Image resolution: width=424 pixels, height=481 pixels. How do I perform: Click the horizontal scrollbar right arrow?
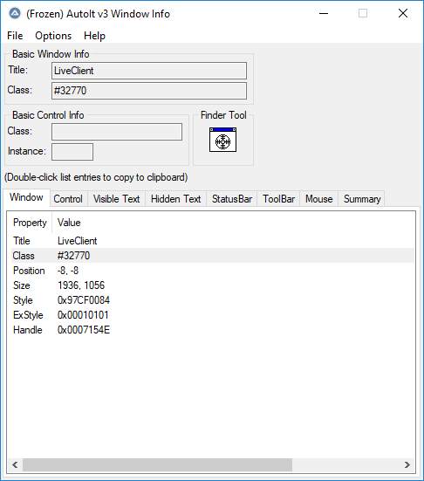(x=407, y=464)
